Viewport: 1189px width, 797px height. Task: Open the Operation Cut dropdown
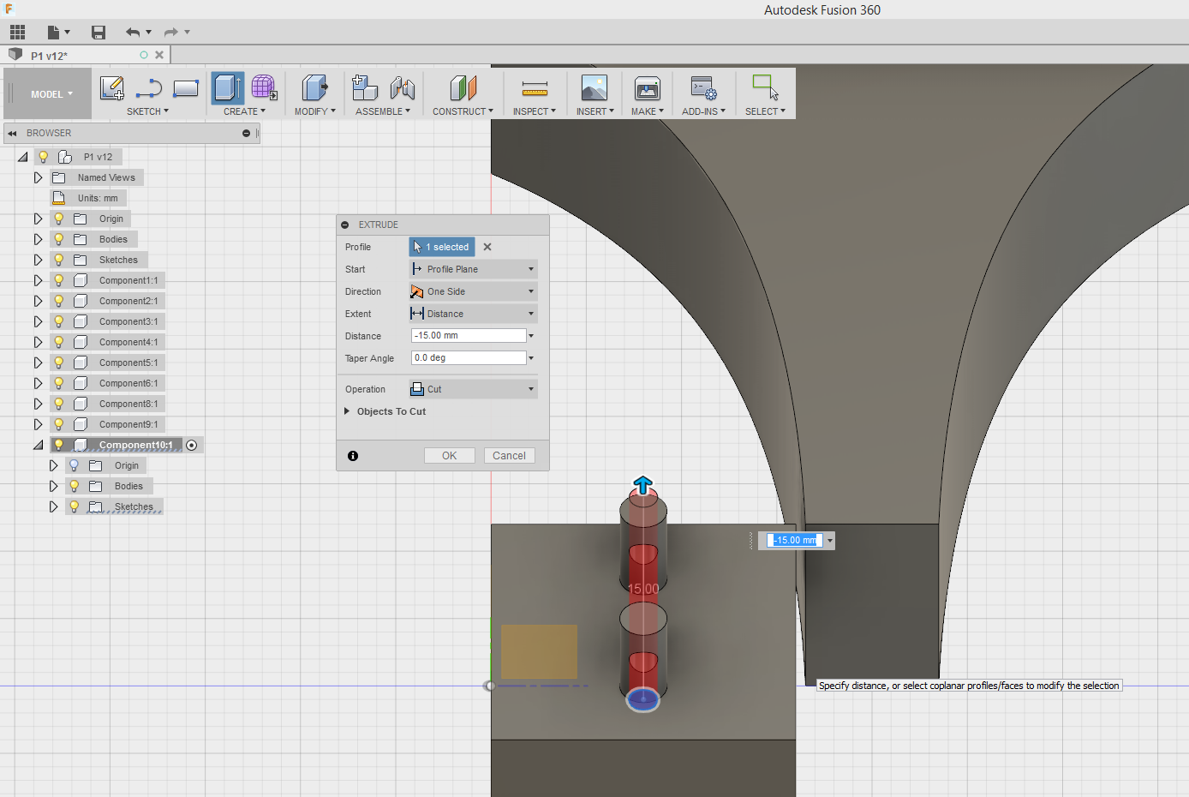(x=474, y=389)
